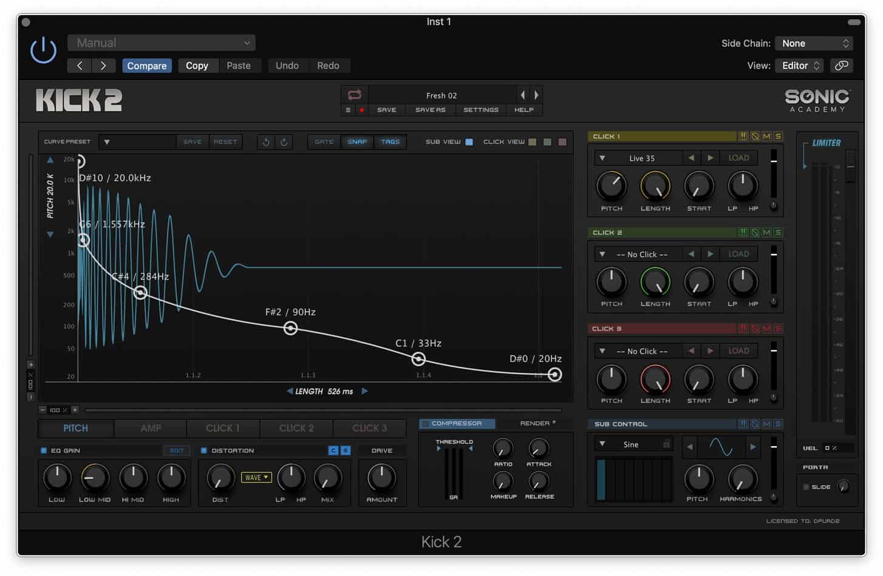The height and width of the screenshot is (576, 883).
Task: Select next sub waveform arrow
Action: coord(753,447)
